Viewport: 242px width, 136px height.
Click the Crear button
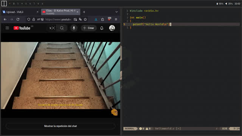tap(88, 28)
